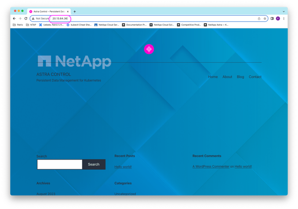The image size is (298, 209).
Task: Click the Persistent Data Management tagline text
Action: click(69, 81)
